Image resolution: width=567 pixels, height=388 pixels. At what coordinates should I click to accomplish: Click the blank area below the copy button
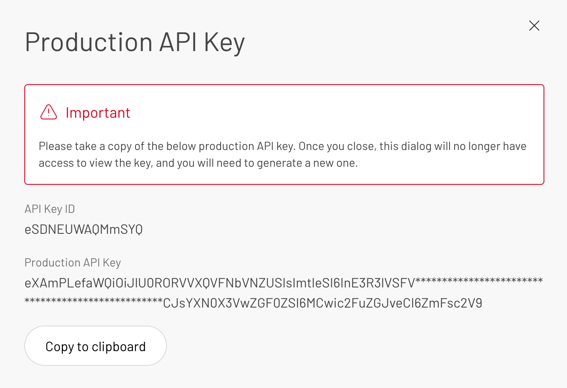coord(283,376)
